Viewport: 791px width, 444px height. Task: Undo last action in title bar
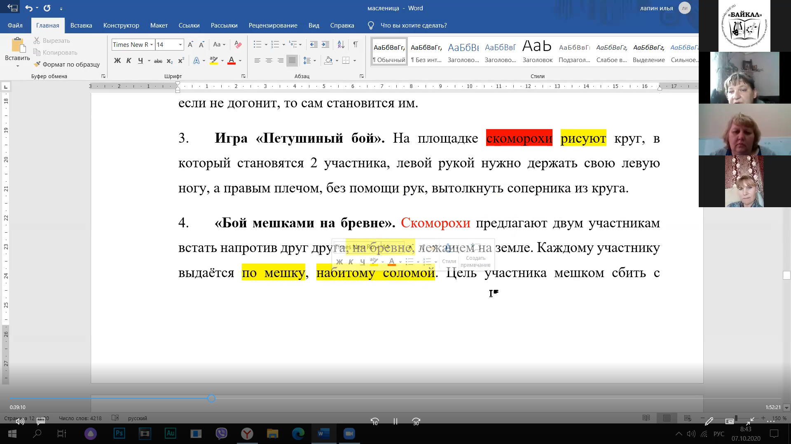pyautogui.click(x=28, y=8)
